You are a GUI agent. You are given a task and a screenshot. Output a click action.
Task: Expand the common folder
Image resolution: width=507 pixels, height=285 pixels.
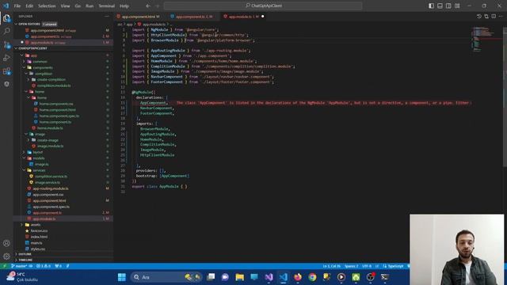(40, 62)
